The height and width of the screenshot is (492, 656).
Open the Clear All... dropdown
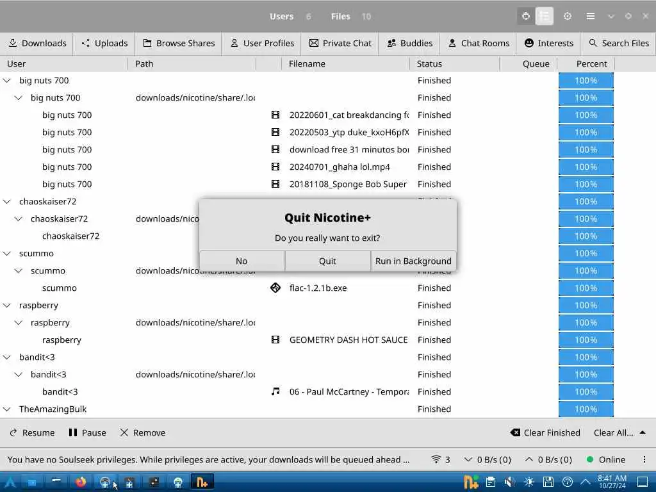[x=619, y=432]
